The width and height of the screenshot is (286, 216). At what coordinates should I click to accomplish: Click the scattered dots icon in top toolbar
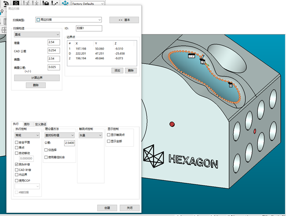(x=55, y=3)
